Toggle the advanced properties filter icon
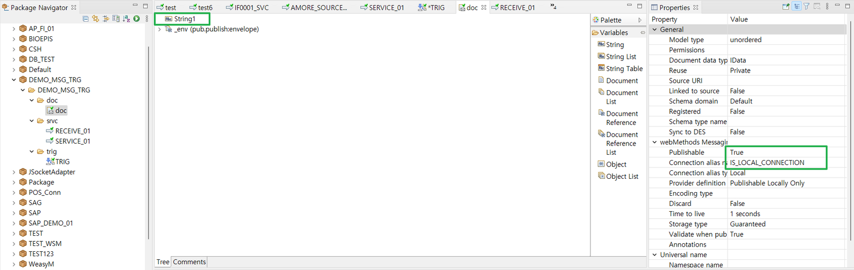 click(x=806, y=6)
